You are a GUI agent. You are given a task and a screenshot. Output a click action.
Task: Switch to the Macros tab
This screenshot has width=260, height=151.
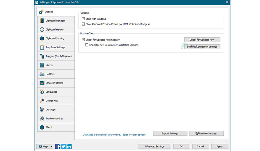[56, 65]
